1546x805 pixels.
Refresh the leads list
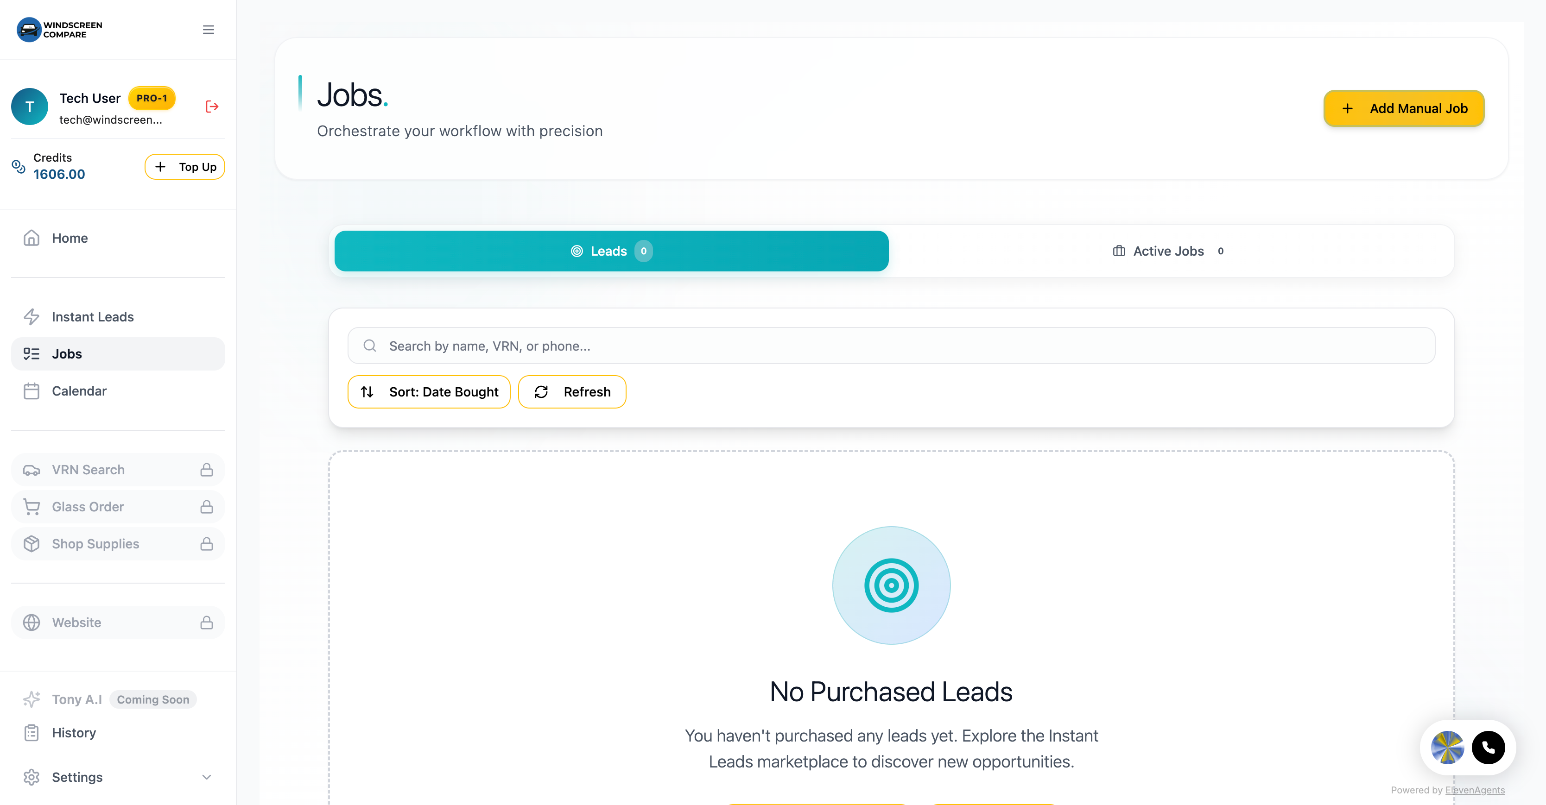pos(572,392)
